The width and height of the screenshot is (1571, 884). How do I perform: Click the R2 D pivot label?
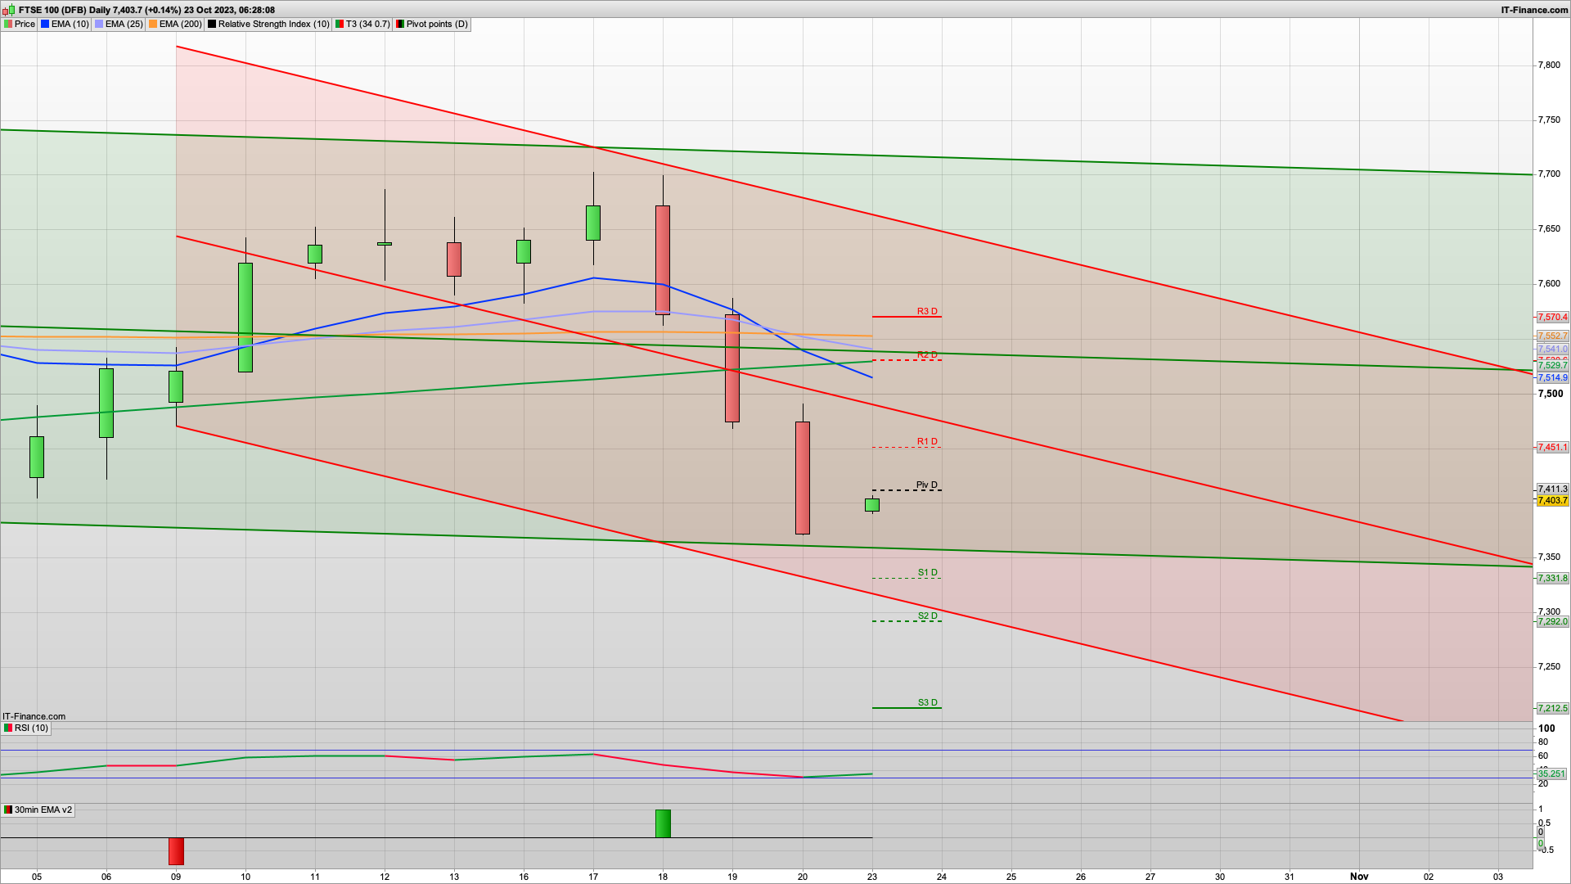(927, 354)
